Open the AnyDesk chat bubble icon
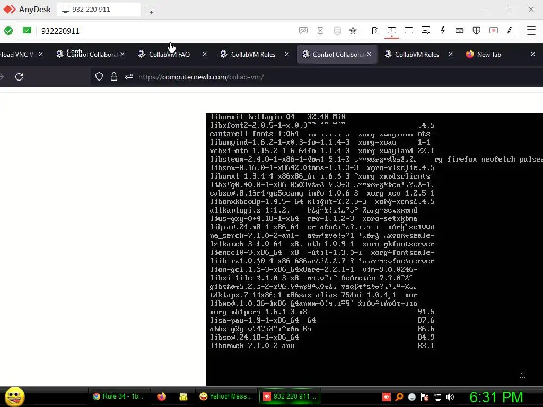 coord(426,30)
